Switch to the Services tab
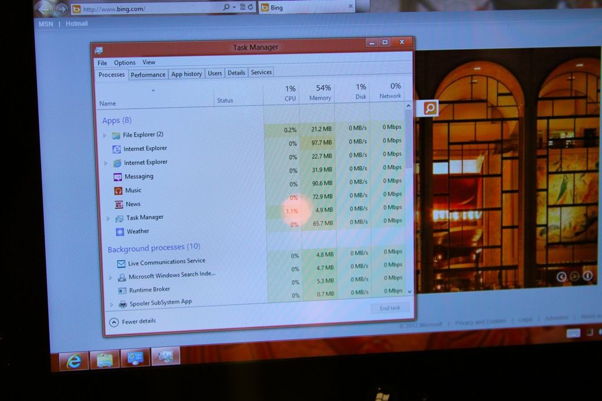 [x=262, y=72]
